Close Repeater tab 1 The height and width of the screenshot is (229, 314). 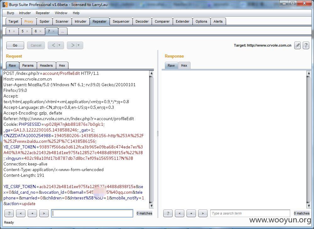point(14,31)
